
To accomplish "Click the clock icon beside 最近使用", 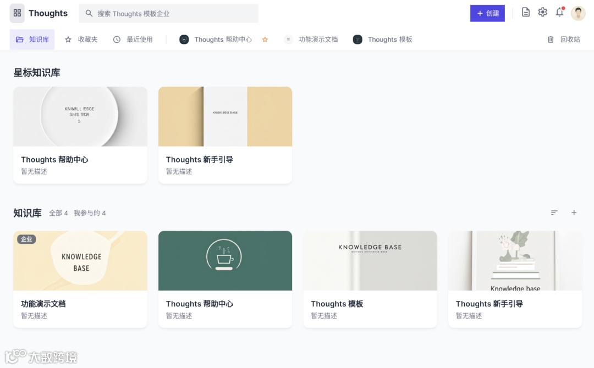I will 117,40.
